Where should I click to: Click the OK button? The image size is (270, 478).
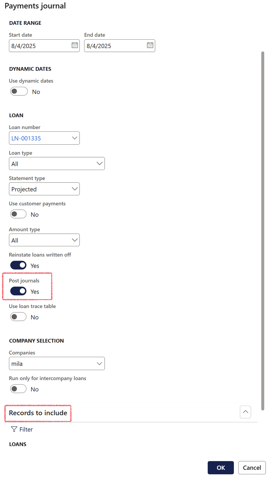[221, 468]
